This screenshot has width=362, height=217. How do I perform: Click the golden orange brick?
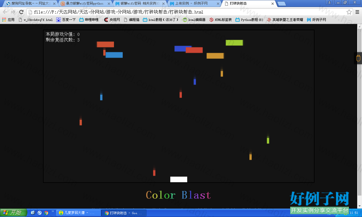tap(215, 56)
